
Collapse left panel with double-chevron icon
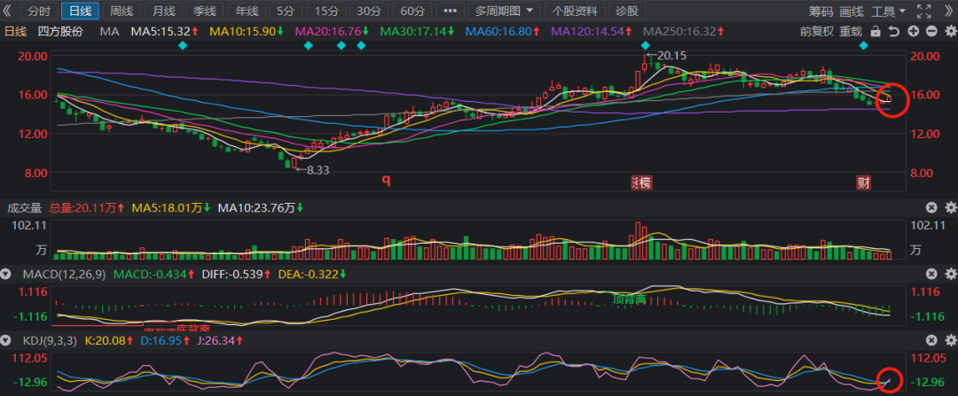pos(9,12)
